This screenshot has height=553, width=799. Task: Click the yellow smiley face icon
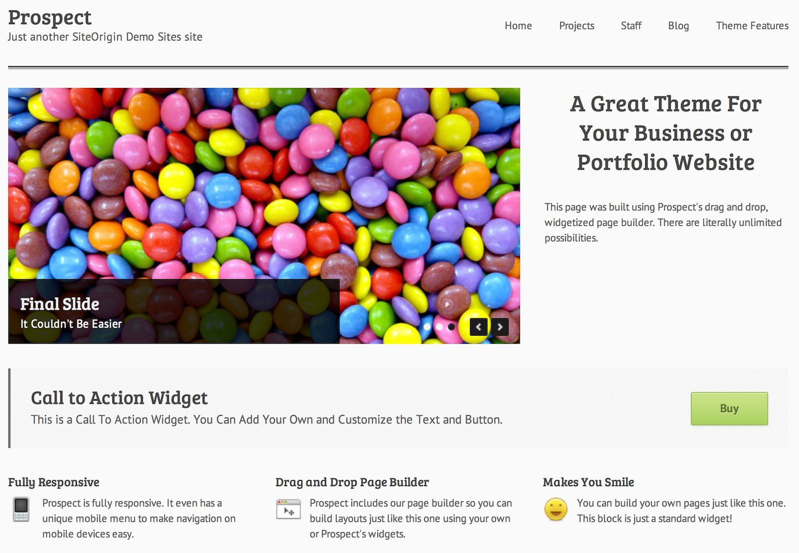point(555,510)
